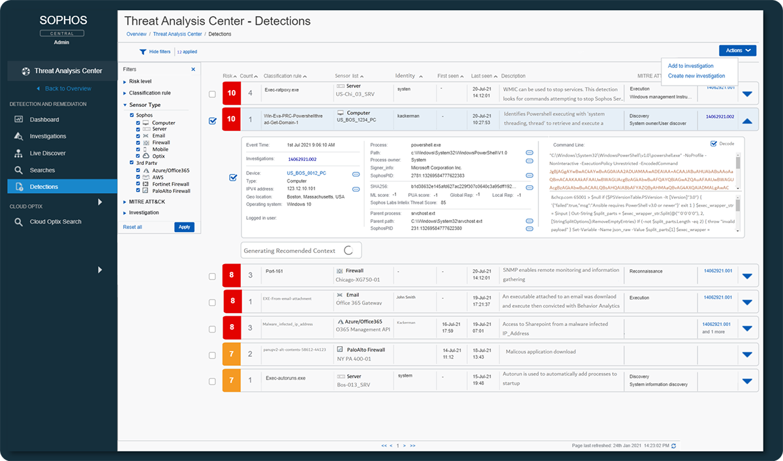
Task: Sort detections by the Risk column header
Action: point(229,76)
